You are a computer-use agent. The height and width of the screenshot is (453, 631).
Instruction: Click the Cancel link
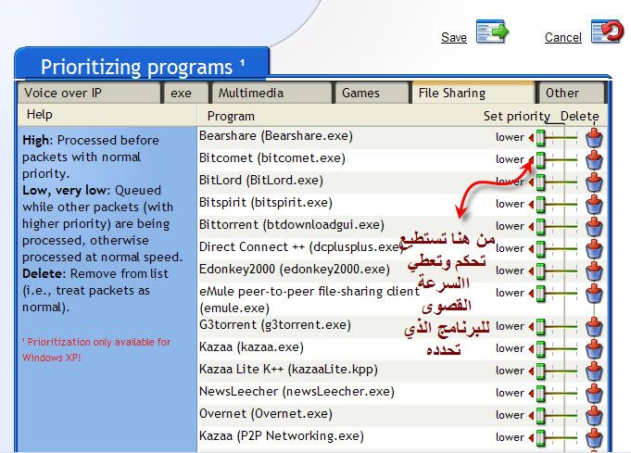(562, 37)
